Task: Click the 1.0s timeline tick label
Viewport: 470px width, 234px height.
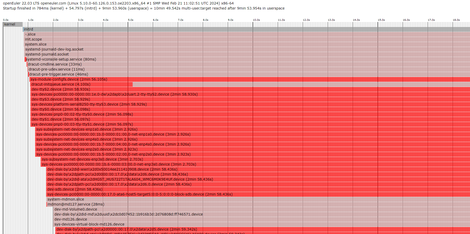Action: 30,20
